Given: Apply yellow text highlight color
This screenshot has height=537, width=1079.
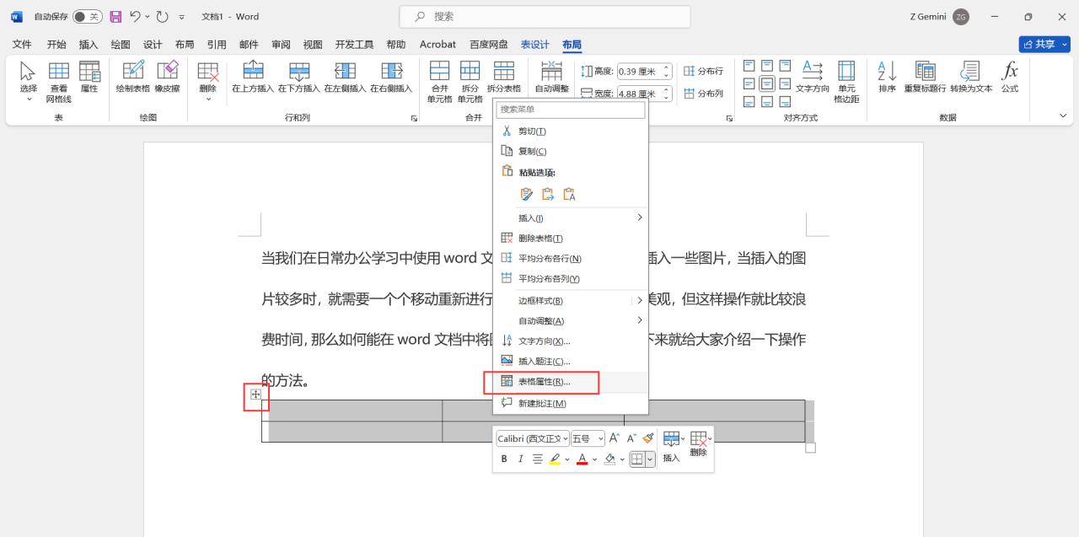Looking at the screenshot, I should pos(555,459).
